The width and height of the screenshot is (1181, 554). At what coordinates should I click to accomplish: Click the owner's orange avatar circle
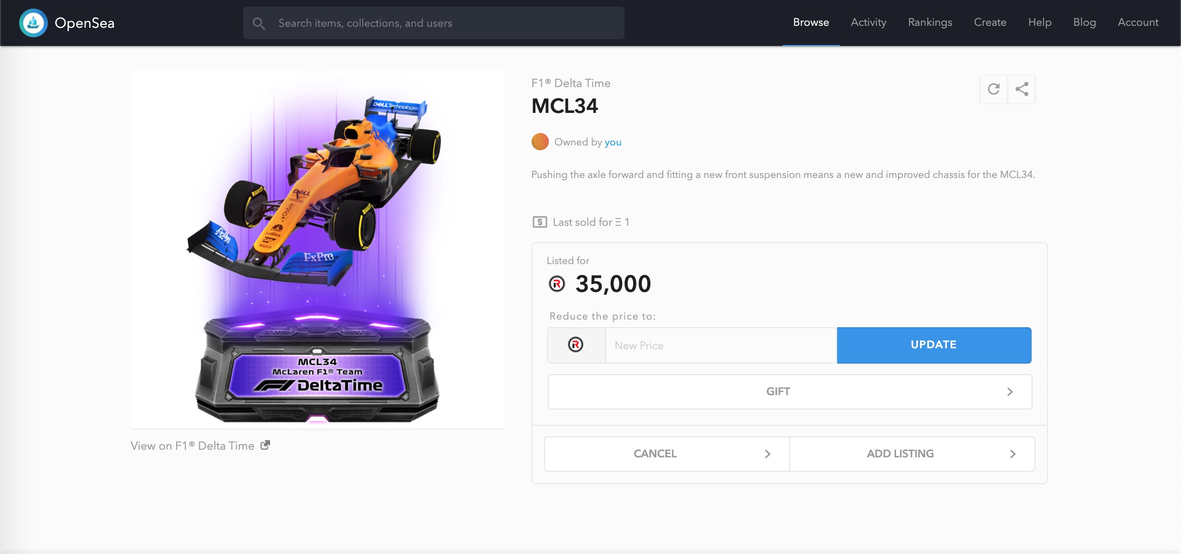540,142
